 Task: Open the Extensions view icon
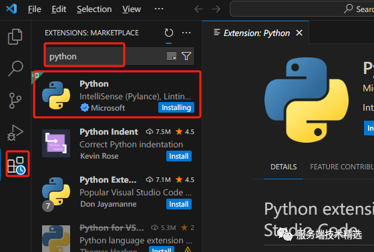click(x=17, y=165)
